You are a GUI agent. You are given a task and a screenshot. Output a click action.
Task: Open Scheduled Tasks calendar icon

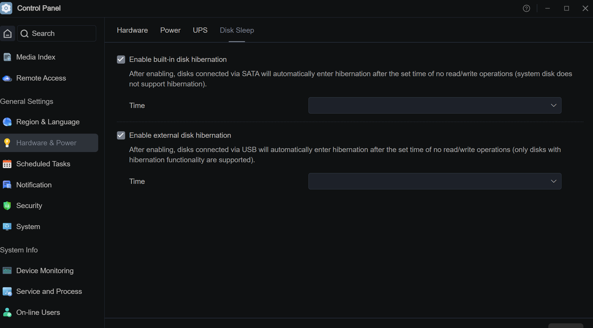[x=7, y=164]
